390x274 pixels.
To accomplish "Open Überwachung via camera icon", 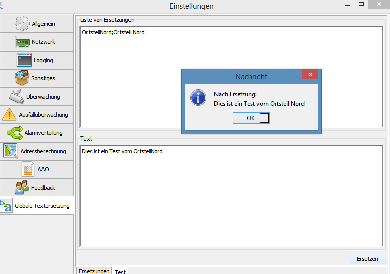I will [17, 96].
